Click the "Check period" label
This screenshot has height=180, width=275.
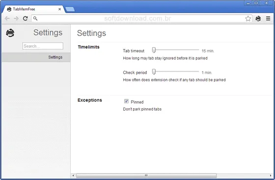point(135,72)
